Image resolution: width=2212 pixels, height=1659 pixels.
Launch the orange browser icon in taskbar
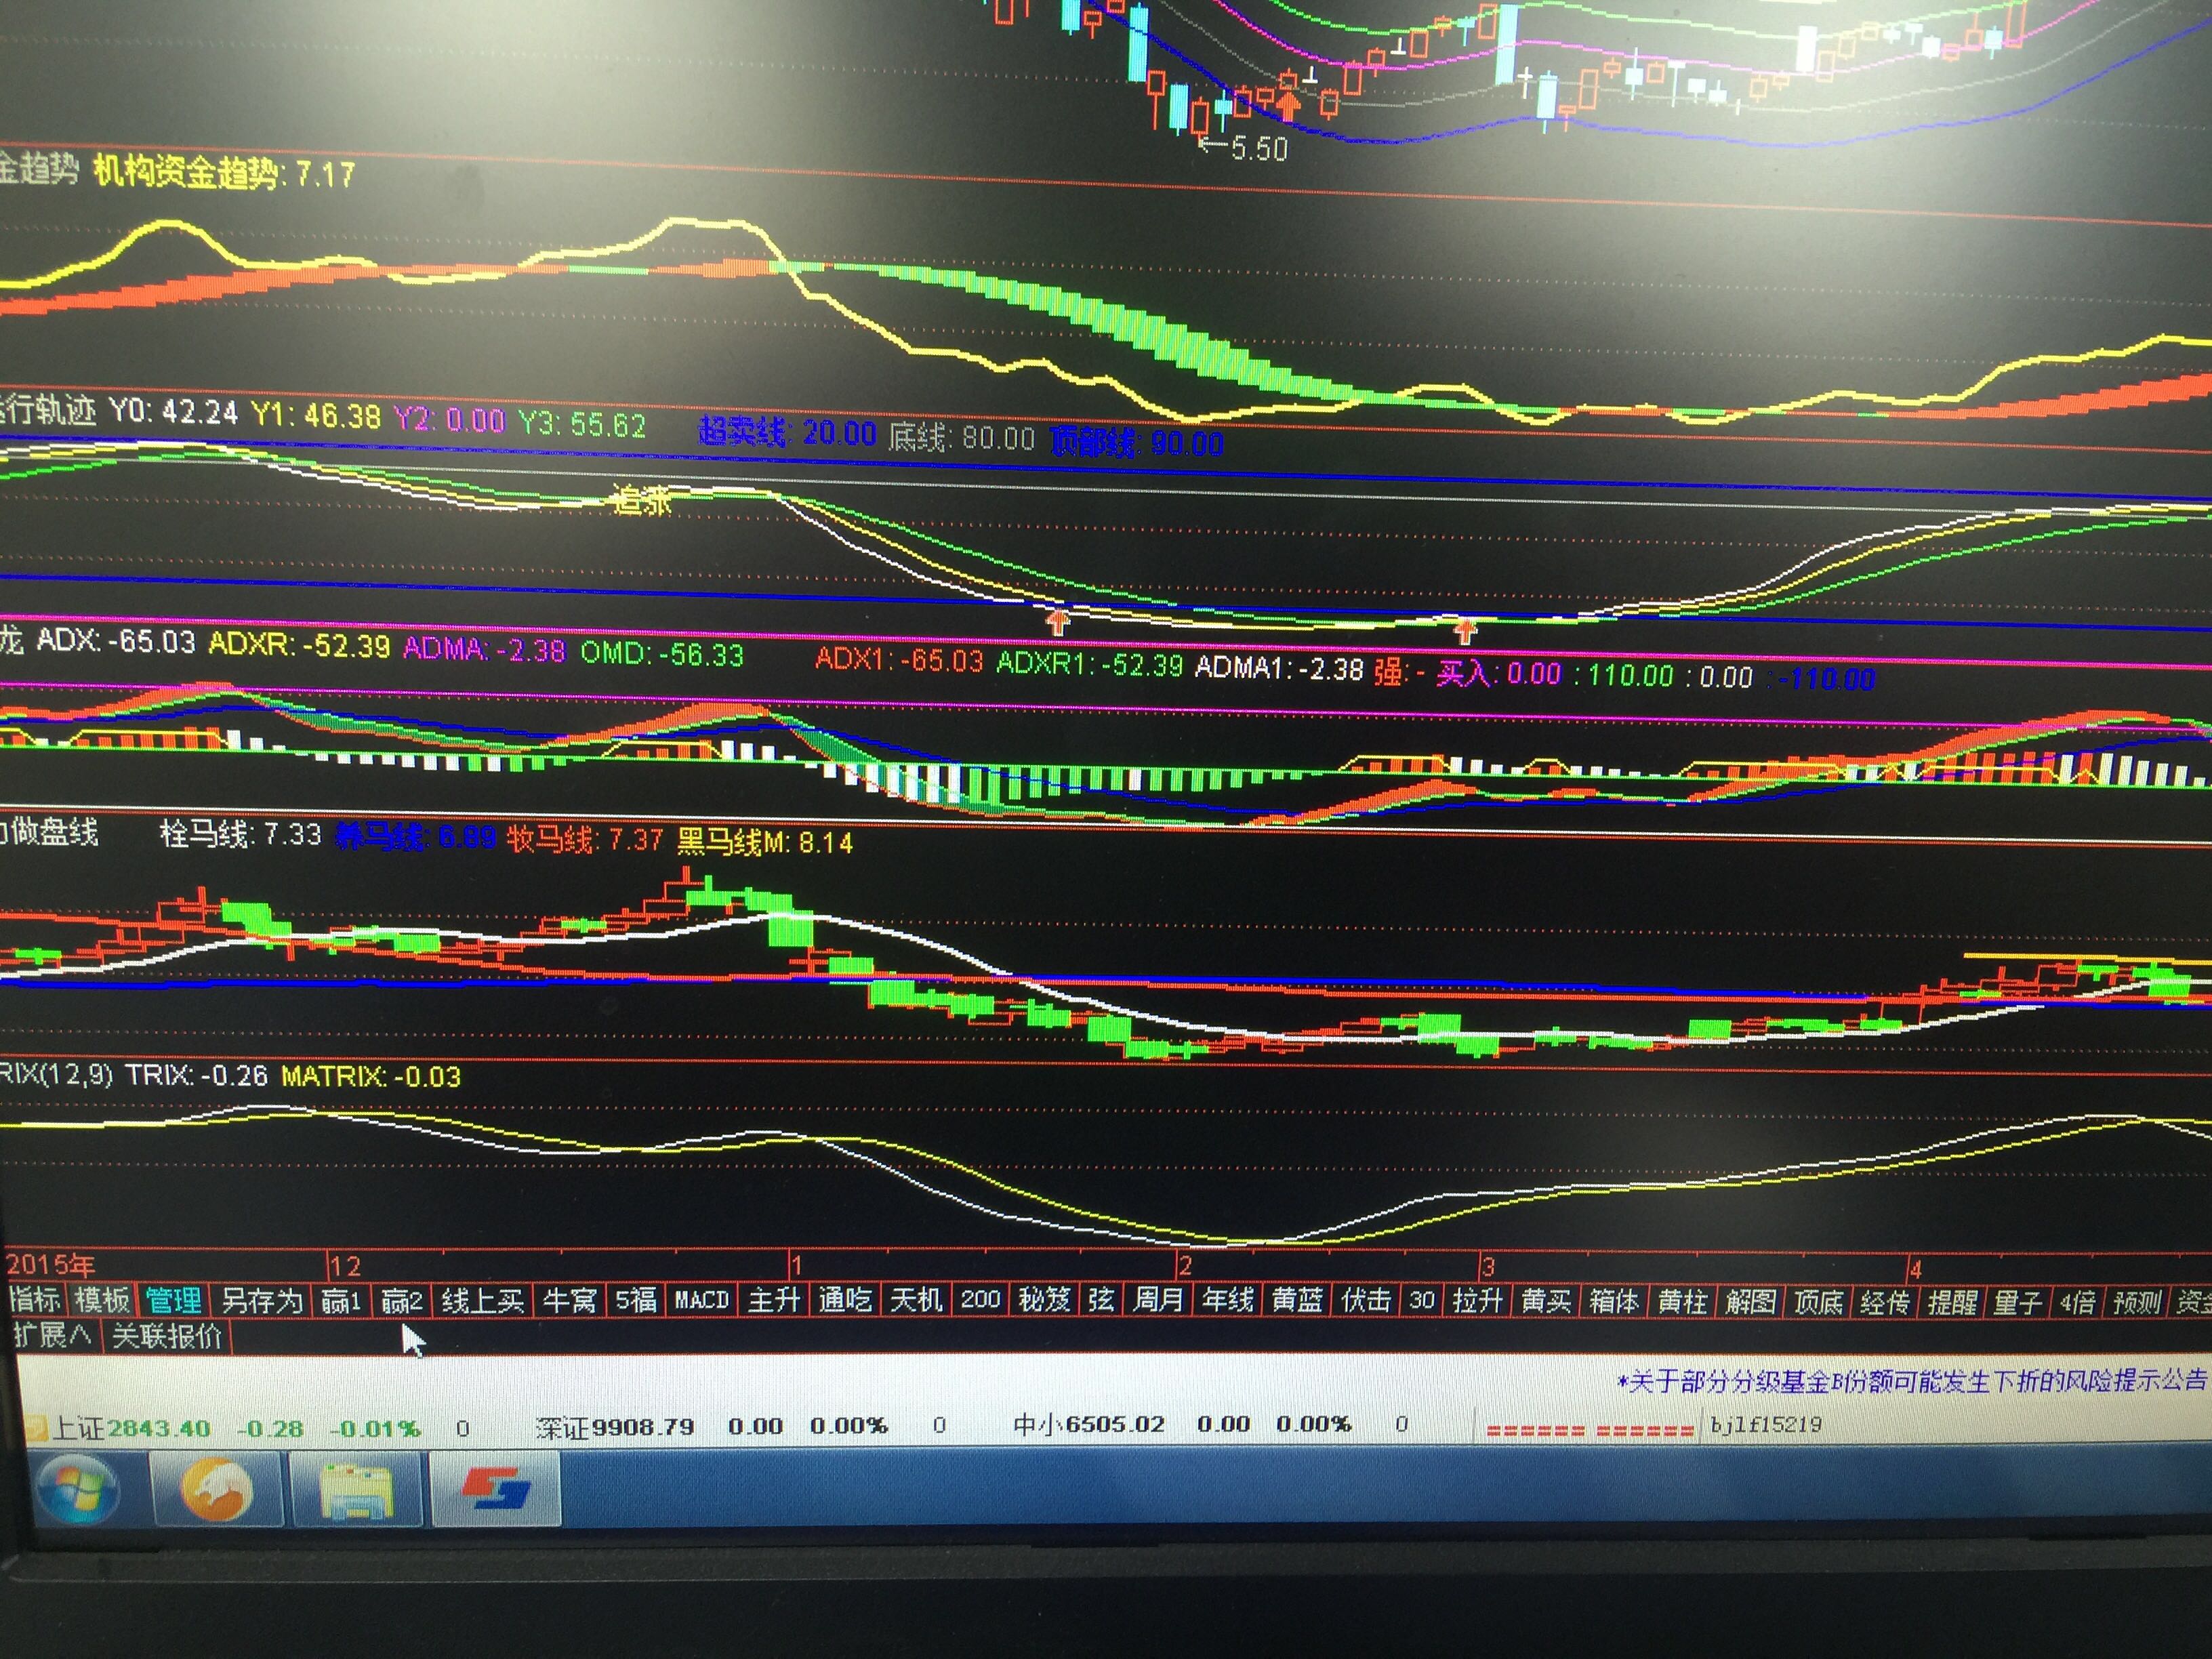[x=216, y=1490]
